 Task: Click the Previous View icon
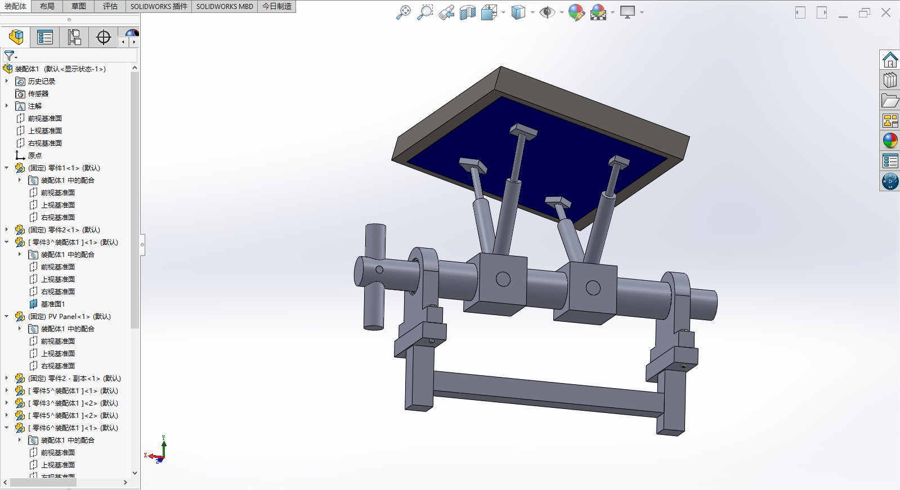click(x=446, y=12)
